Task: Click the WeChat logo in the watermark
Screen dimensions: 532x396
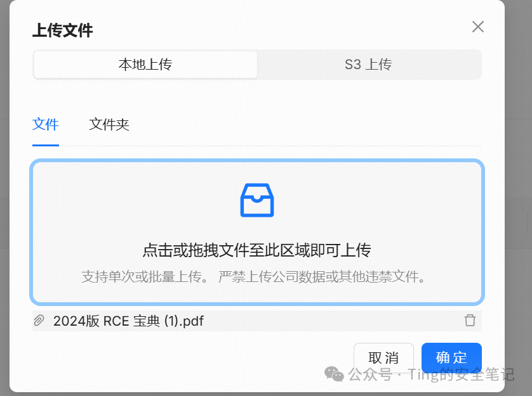Action: point(334,374)
